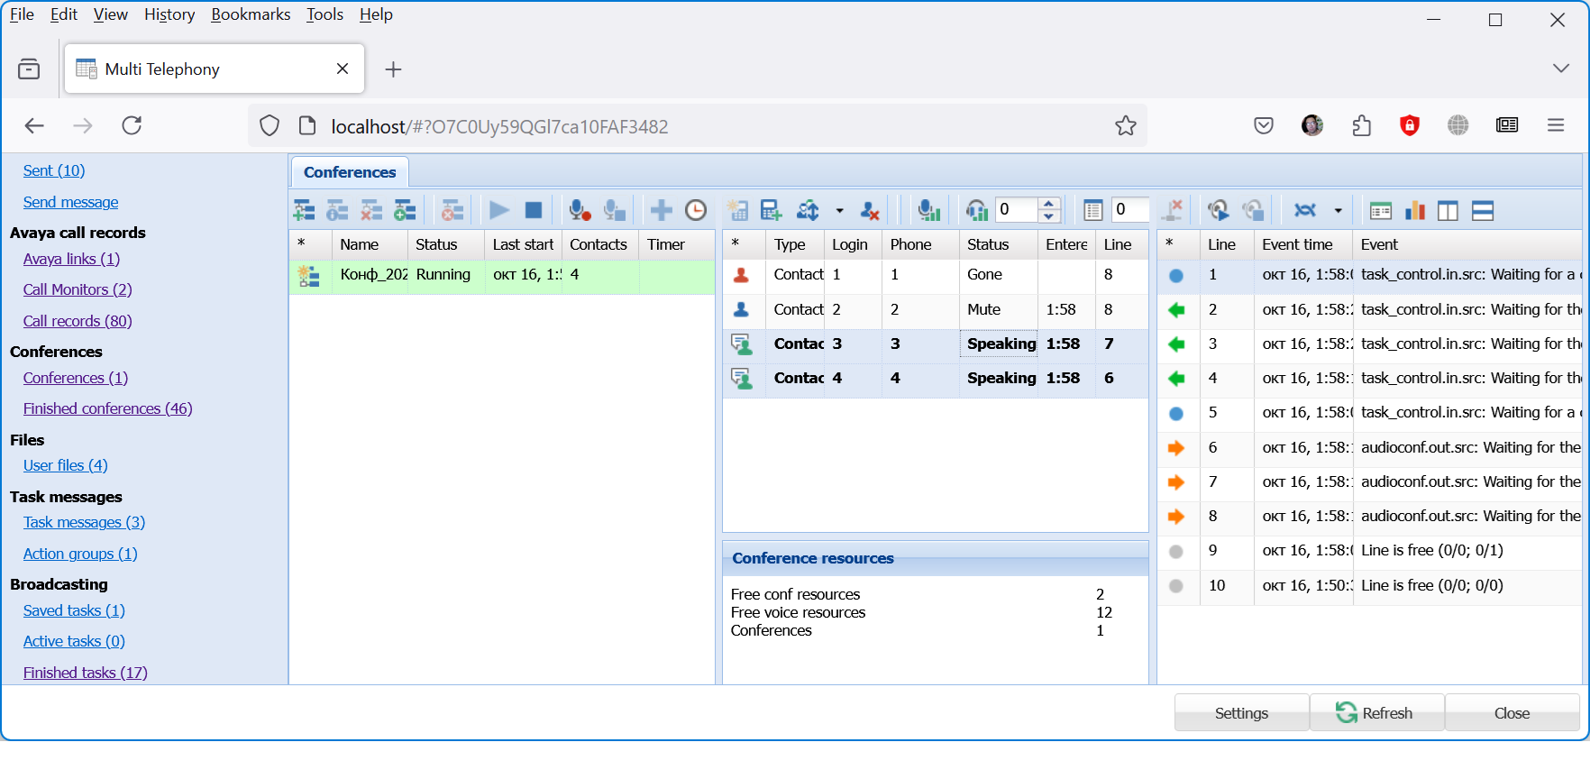Increase headphone volume with the up stepper arrow
The width and height of the screenshot is (1590, 779).
[x=1048, y=204]
